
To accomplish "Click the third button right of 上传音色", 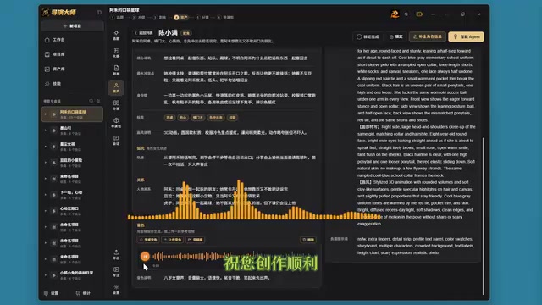I will click(195, 240).
